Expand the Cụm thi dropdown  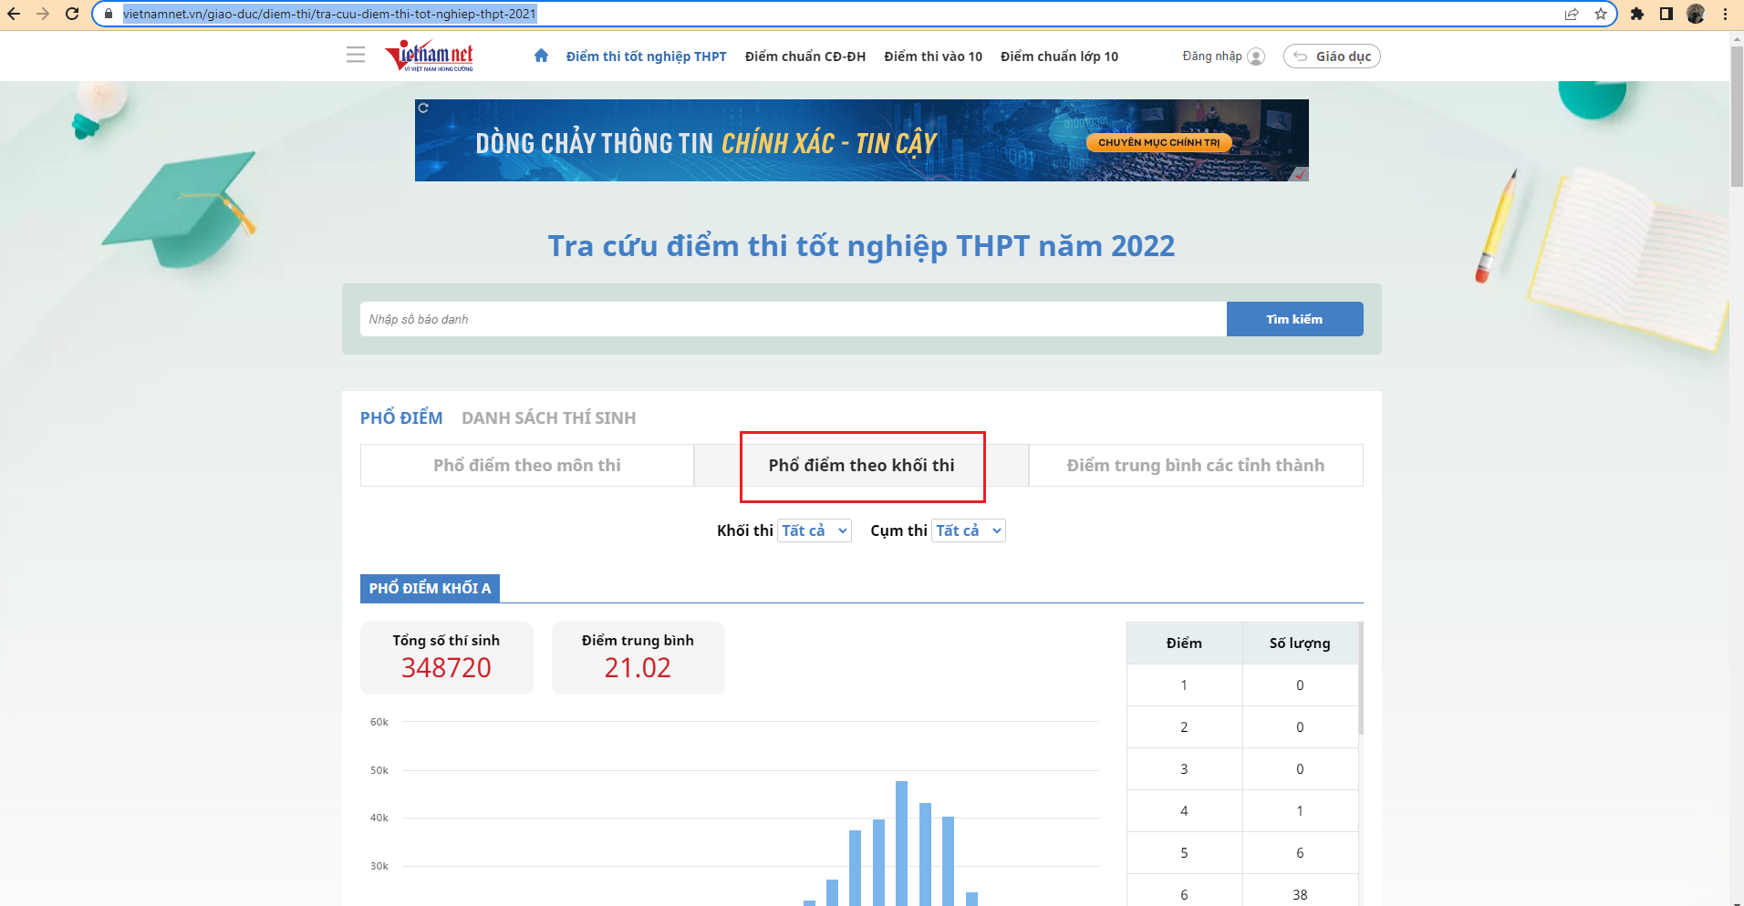[968, 530]
